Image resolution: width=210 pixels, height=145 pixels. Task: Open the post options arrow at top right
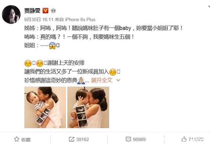[x=209, y=7]
